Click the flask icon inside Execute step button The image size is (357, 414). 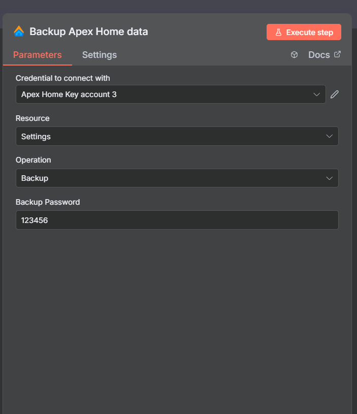tap(278, 32)
